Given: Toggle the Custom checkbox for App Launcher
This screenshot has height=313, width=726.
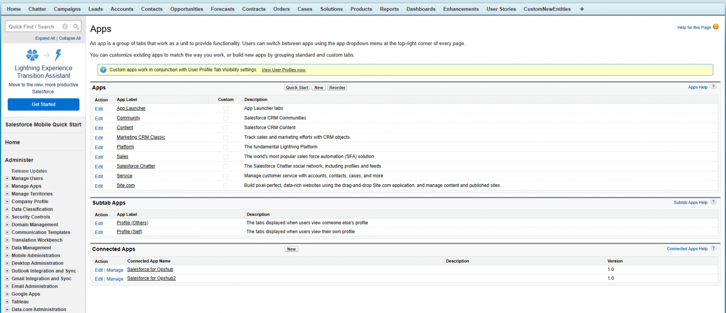Looking at the screenshot, I should click(226, 109).
